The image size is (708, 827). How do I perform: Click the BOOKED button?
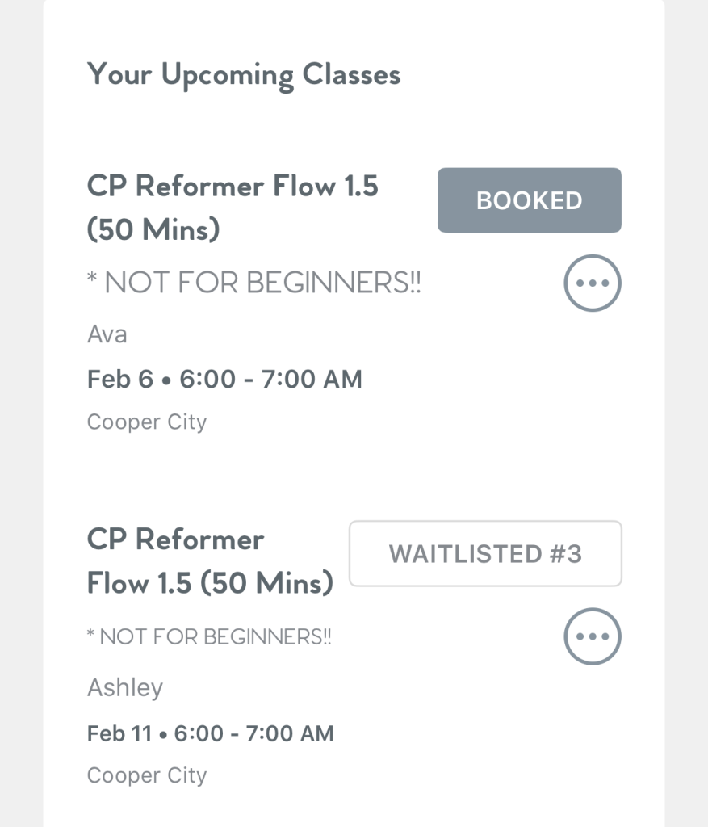529,200
